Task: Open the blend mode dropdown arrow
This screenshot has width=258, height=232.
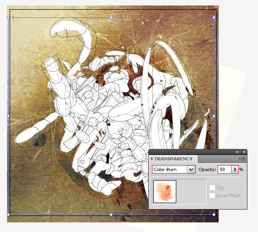Action: [x=191, y=169]
